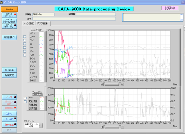
Task: Toggle the O2 checkbox
Action: pos(25,44)
